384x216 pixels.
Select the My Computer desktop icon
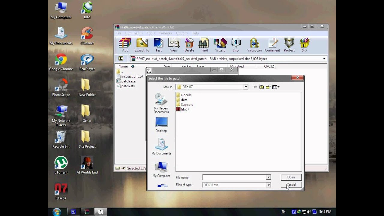[61, 11]
